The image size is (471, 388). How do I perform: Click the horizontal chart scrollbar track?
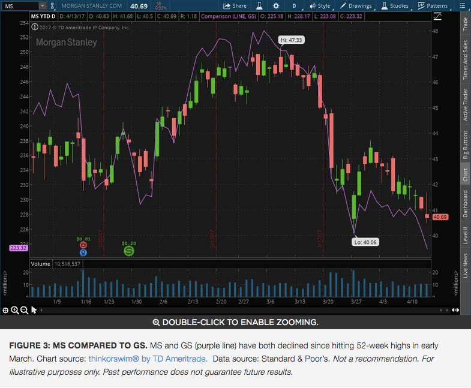[x=241, y=310]
